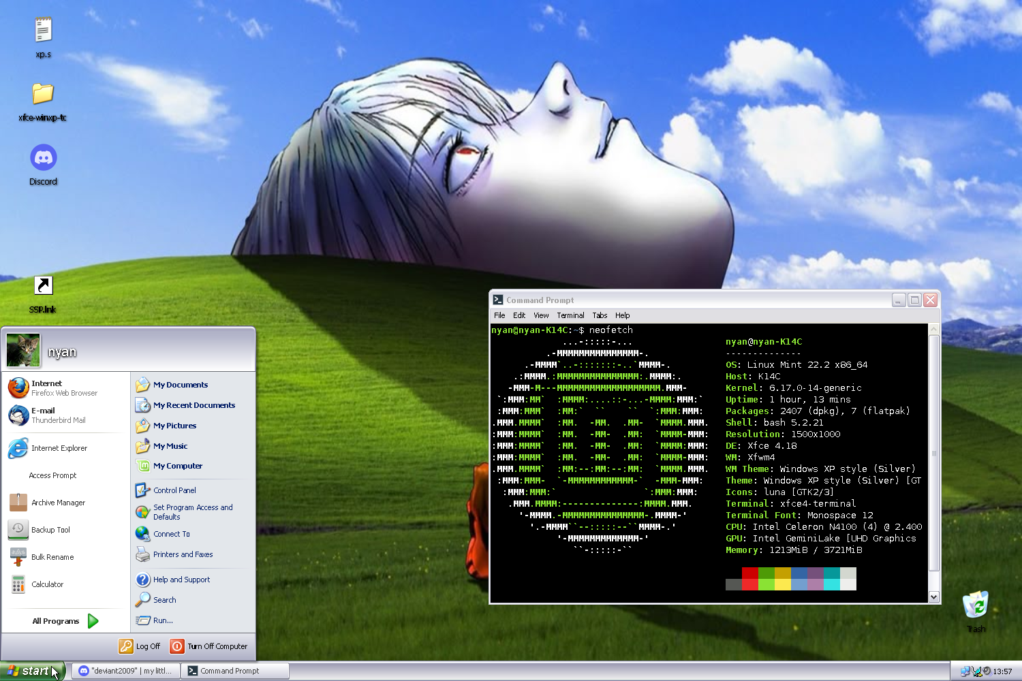Open Connect To entry
Image resolution: width=1022 pixels, height=681 pixels.
pyautogui.click(x=191, y=534)
